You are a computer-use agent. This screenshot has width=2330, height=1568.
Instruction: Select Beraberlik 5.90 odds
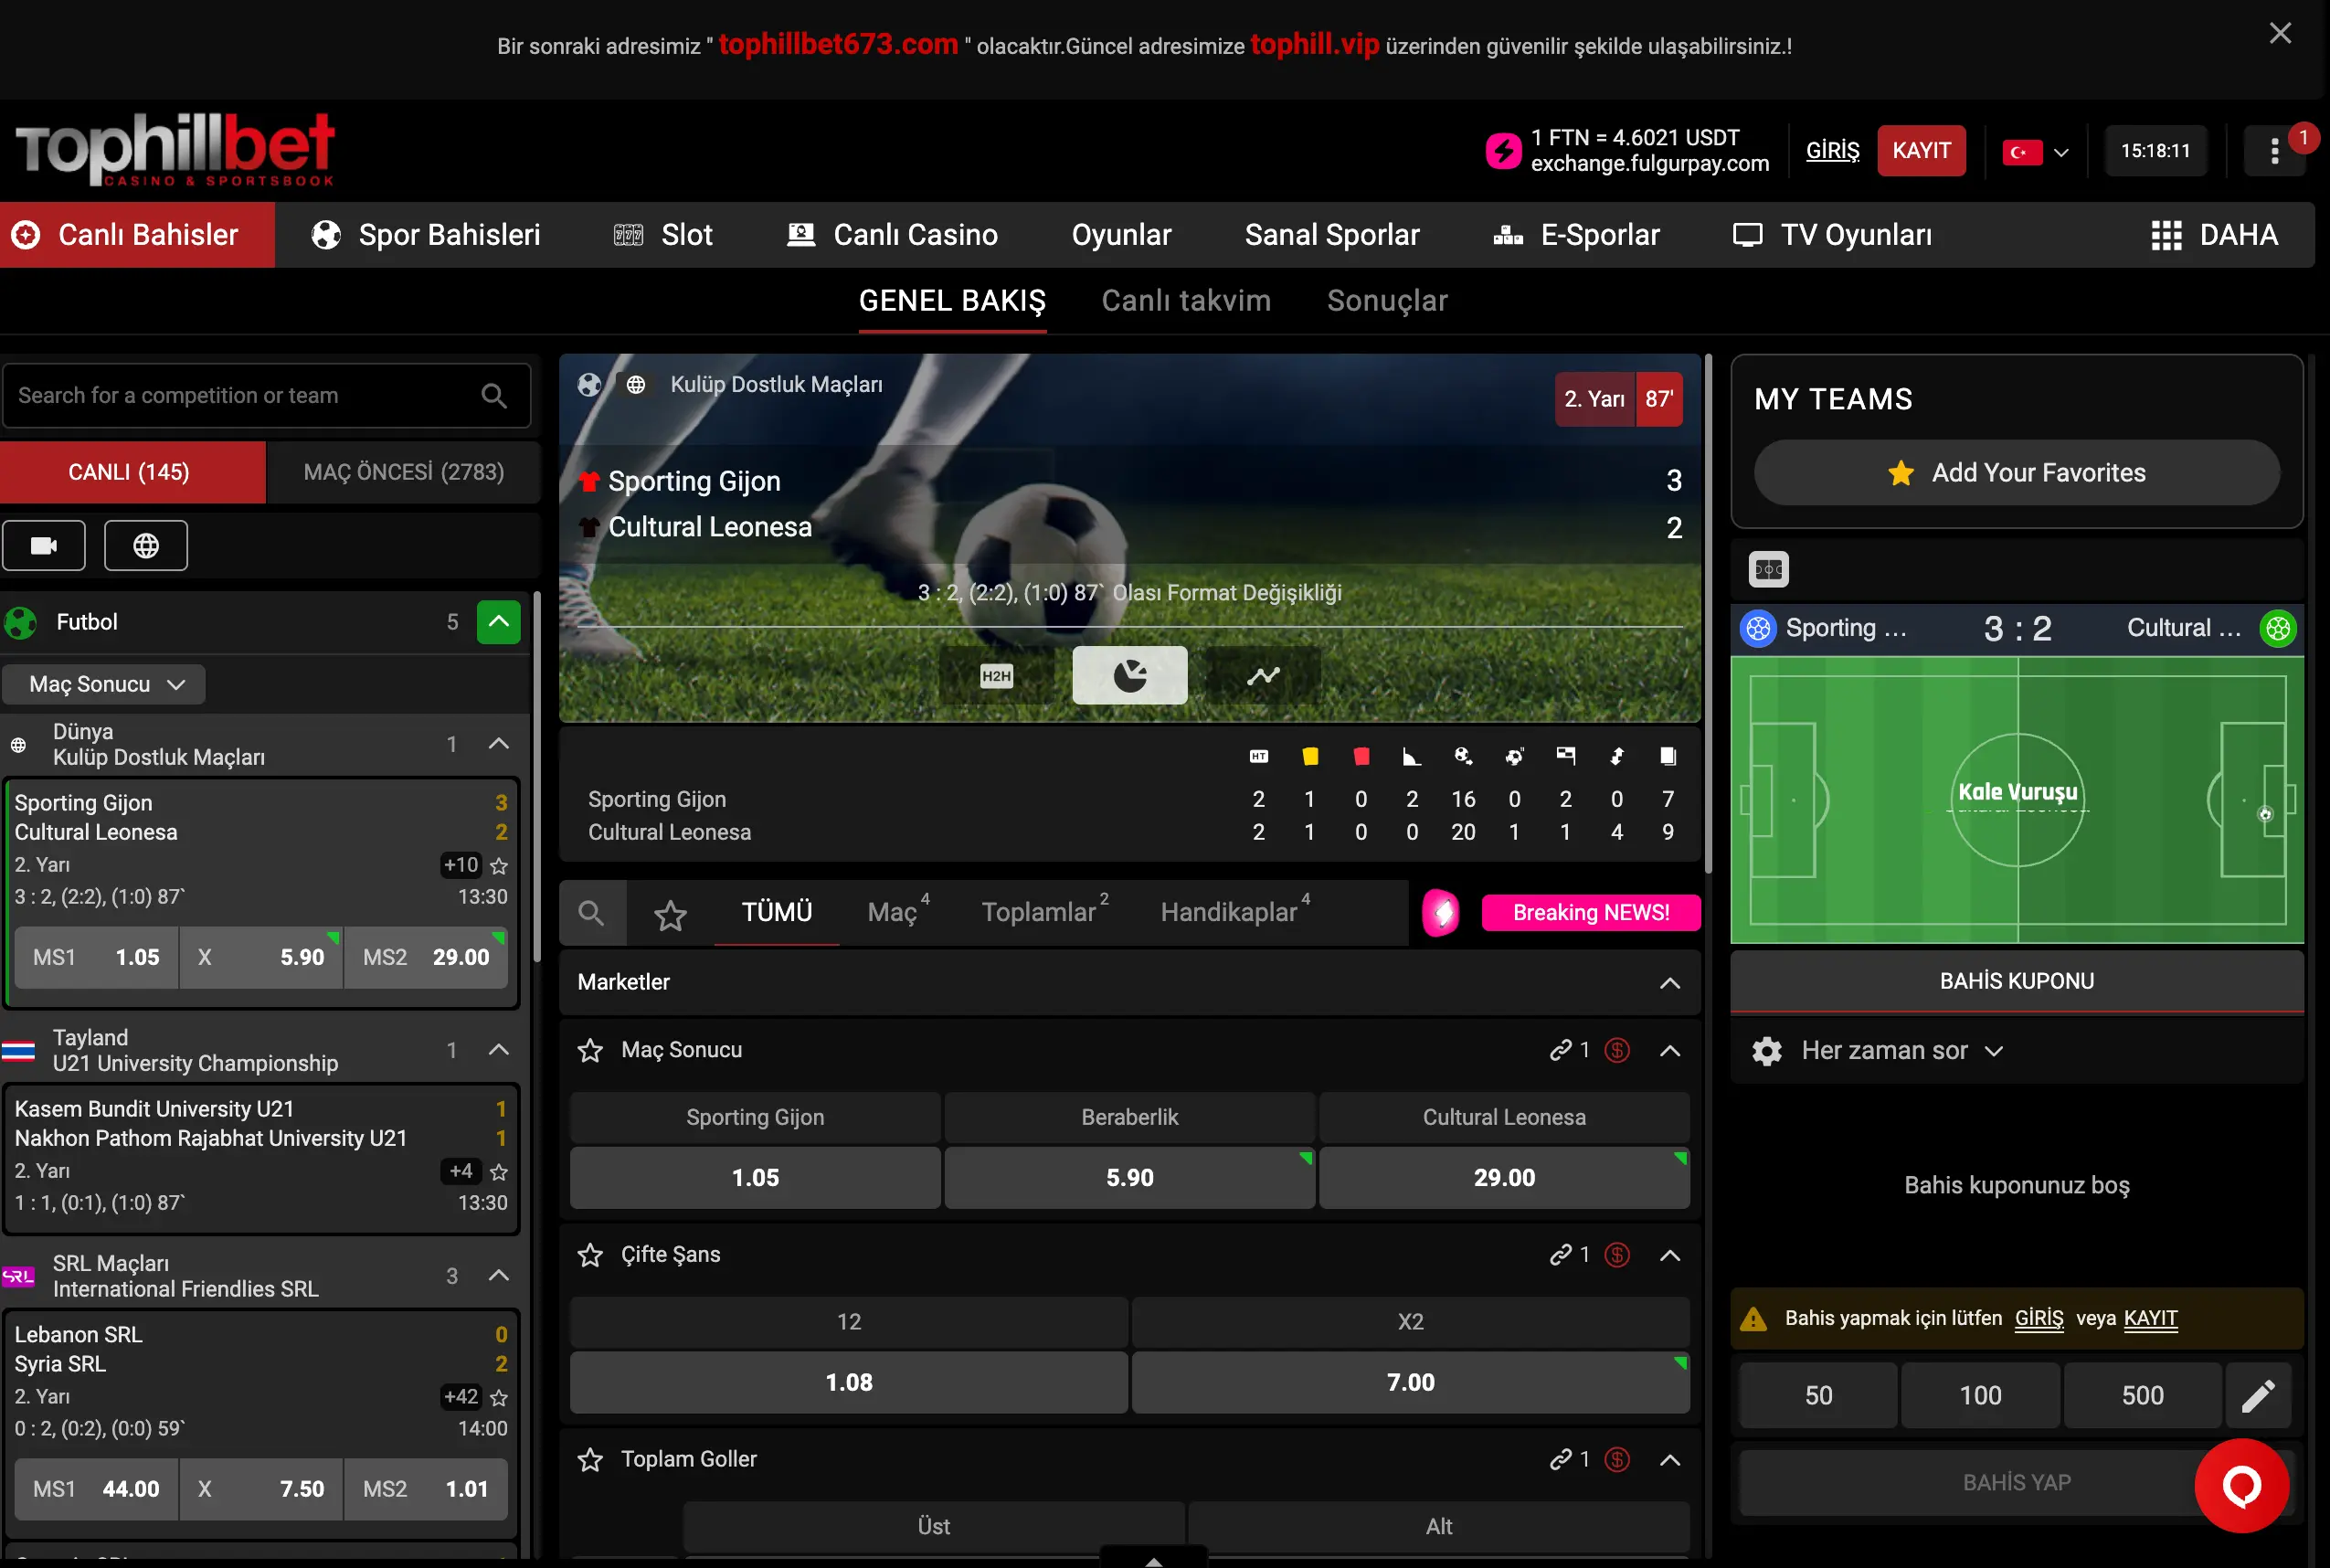(1130, 1179)
